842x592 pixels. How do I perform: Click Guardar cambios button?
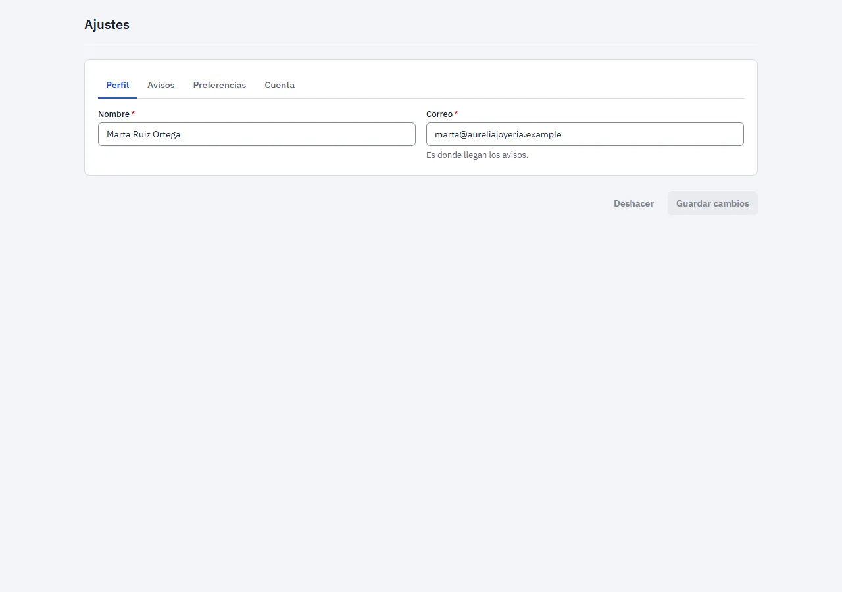tap(712, 203)
